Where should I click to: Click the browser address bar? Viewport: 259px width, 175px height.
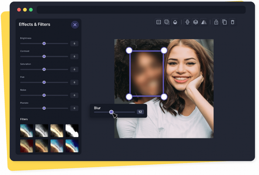pyautogui.click(x=141, y=10)
